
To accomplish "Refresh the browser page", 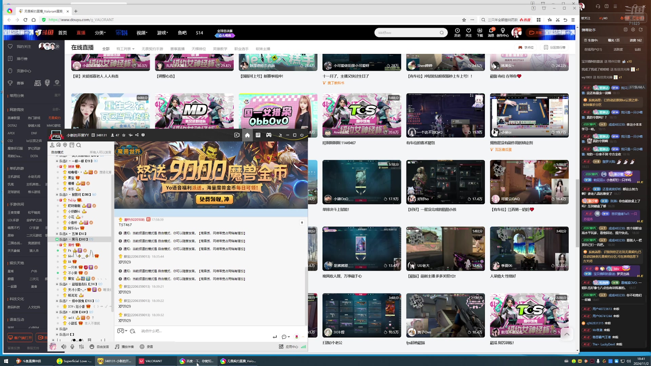I will click(x=25, y=20).
